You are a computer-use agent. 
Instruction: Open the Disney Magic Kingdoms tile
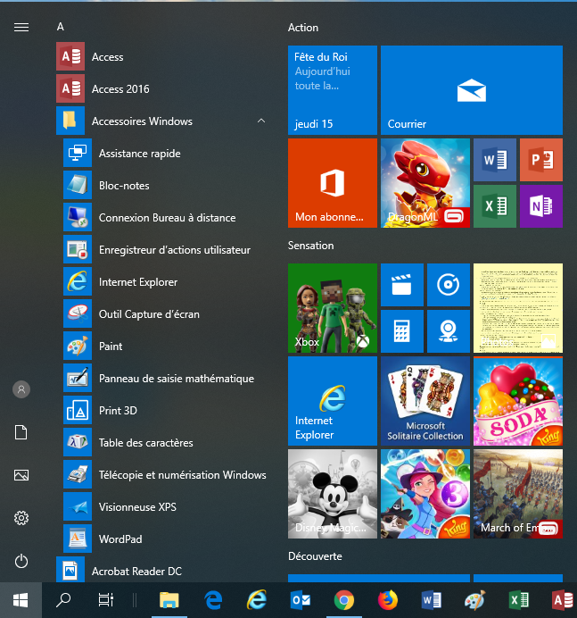tap(333, 494)
